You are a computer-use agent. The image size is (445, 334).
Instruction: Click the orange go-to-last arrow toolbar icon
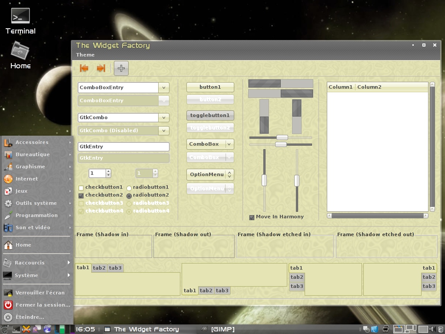click(101, 68)
